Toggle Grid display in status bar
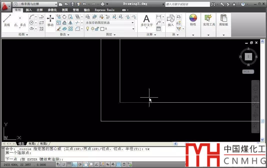 [x=69, y=164]
